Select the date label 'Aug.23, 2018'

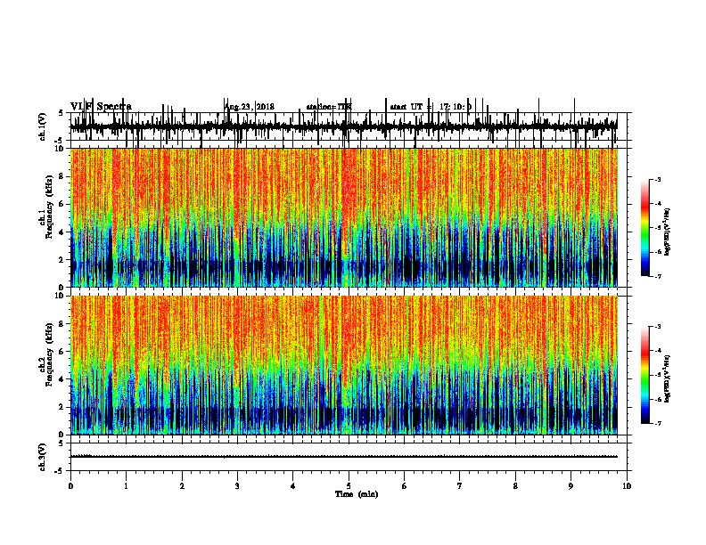(250, 107)
